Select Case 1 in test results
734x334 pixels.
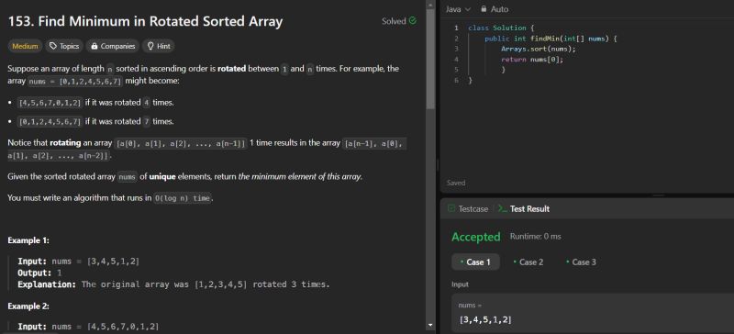[475, 262]
